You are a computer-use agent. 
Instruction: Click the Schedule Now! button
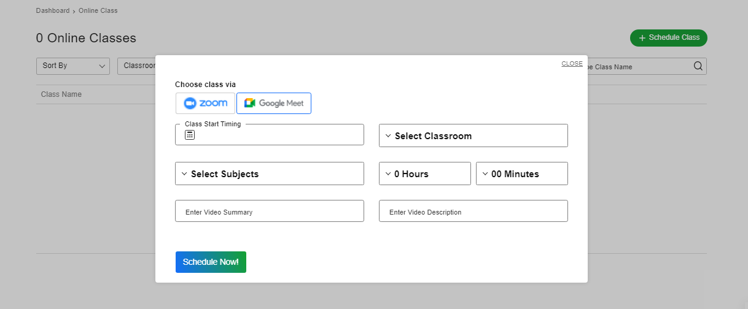click(211, 262)
